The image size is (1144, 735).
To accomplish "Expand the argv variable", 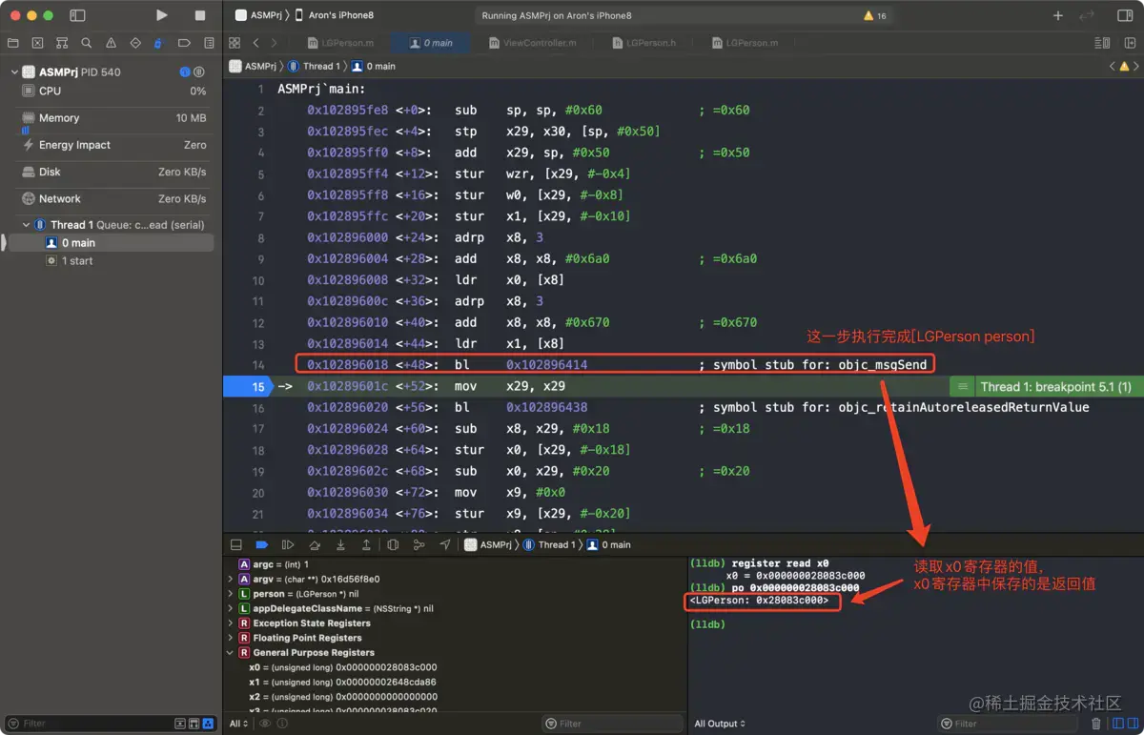I will point(231,580).
